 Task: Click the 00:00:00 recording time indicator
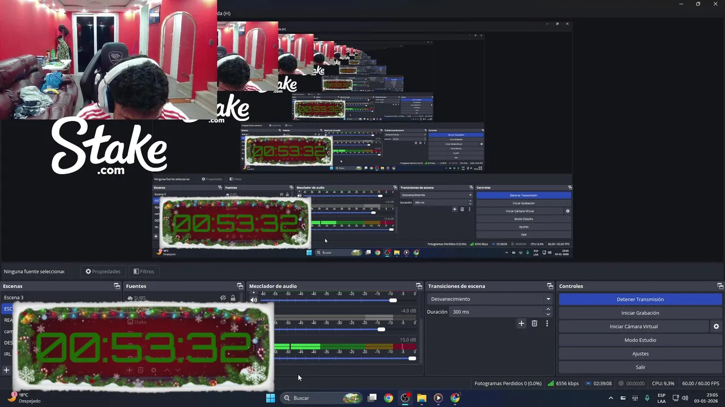tap(632, 383)
